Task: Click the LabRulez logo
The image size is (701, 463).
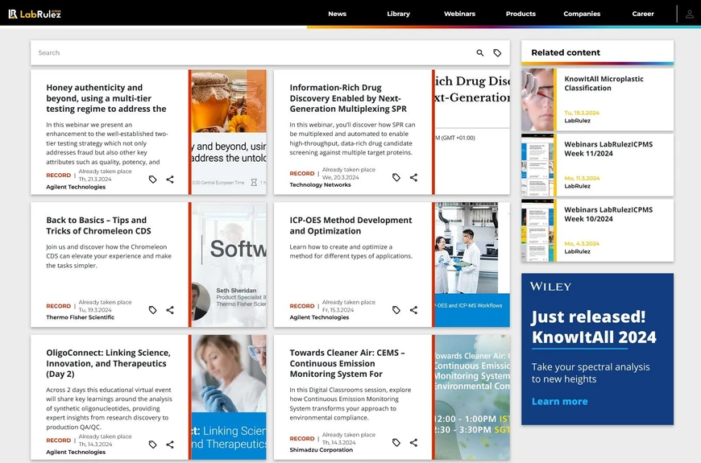Action: pos(35,14)
